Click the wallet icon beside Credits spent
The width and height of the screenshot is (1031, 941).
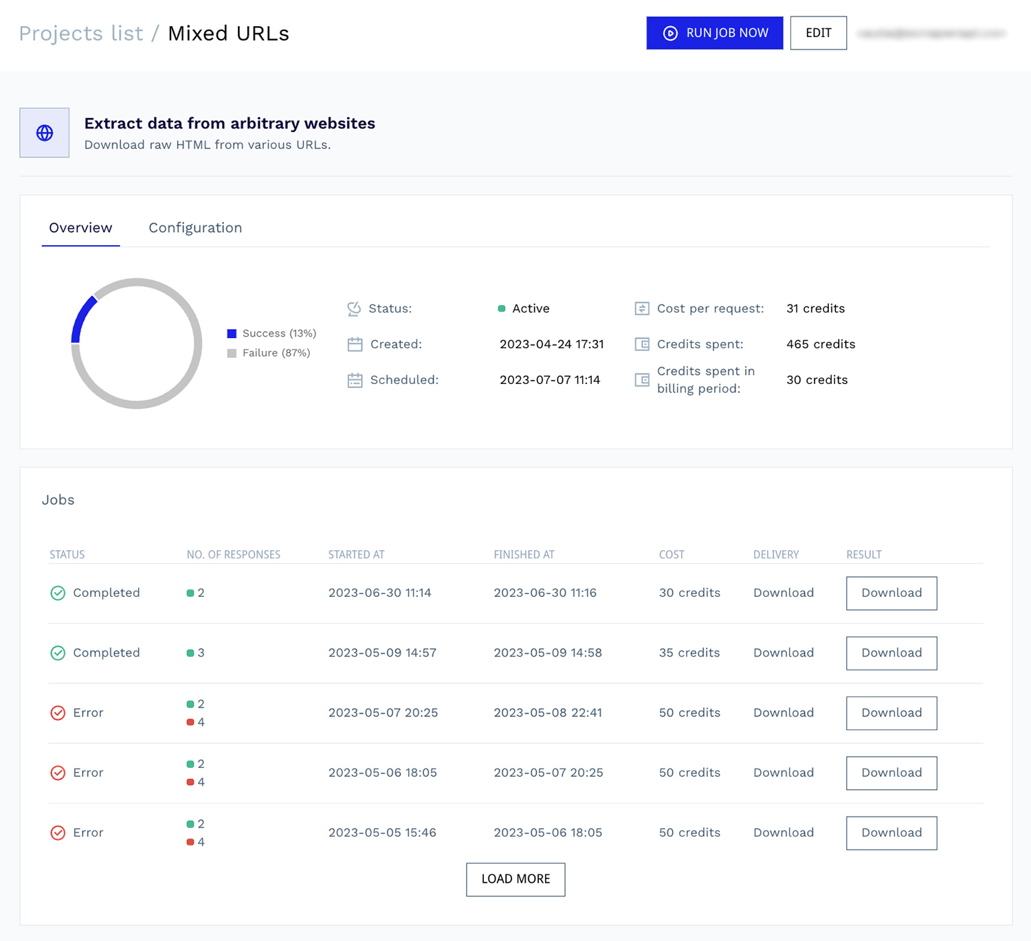[641, 344]
